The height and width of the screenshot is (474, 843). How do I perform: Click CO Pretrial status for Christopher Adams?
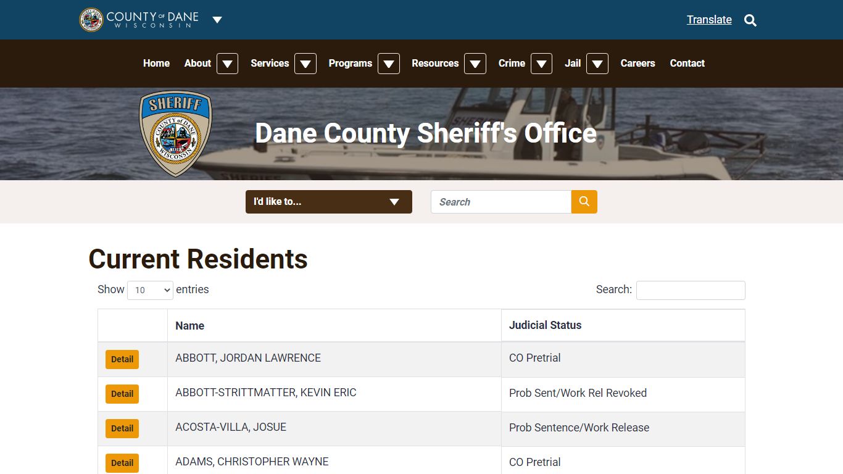coord(535,462)
